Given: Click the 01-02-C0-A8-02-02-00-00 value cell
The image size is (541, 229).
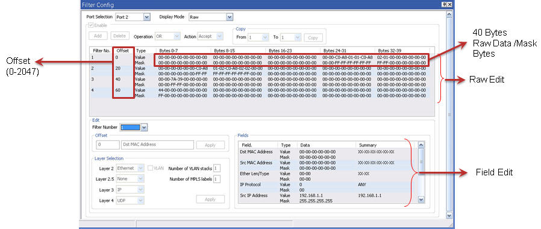Looking at the screenshot, I should point(238,68).
